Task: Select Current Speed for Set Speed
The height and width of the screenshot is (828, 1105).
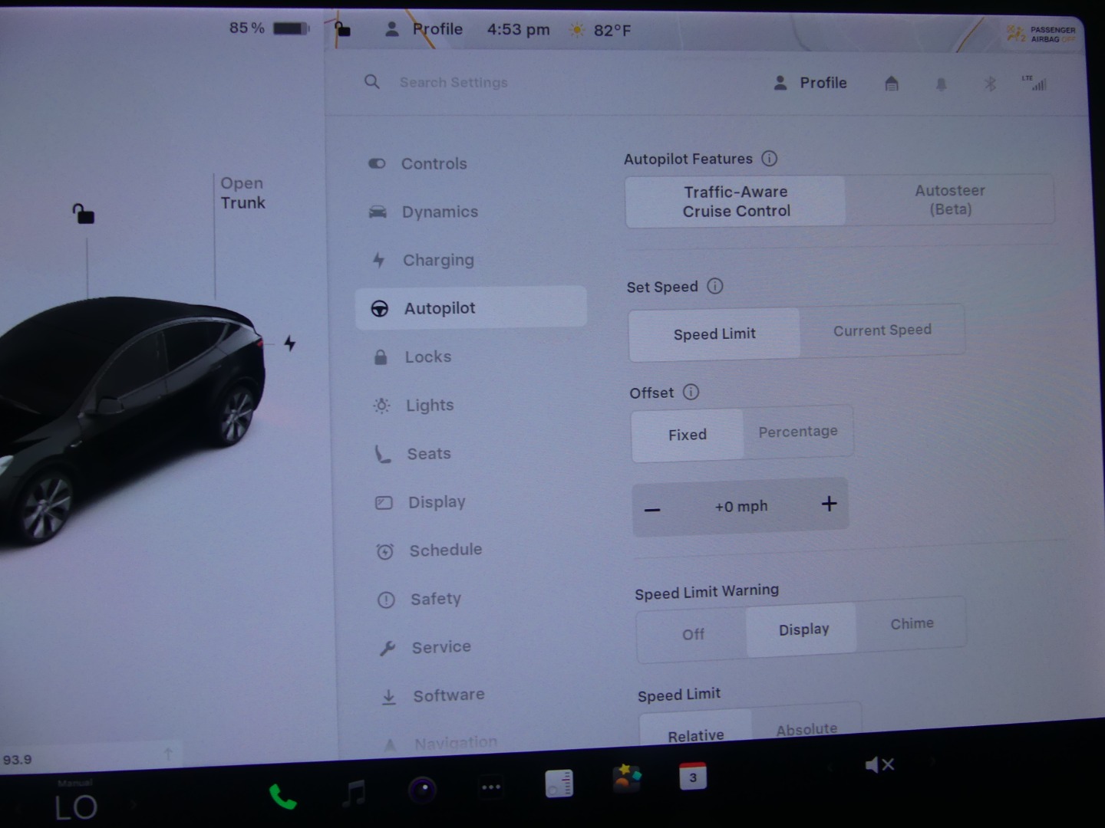Action: 882,330
